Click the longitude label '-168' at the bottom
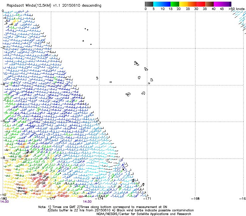This screenshot has width=246, height=216. 195,199
